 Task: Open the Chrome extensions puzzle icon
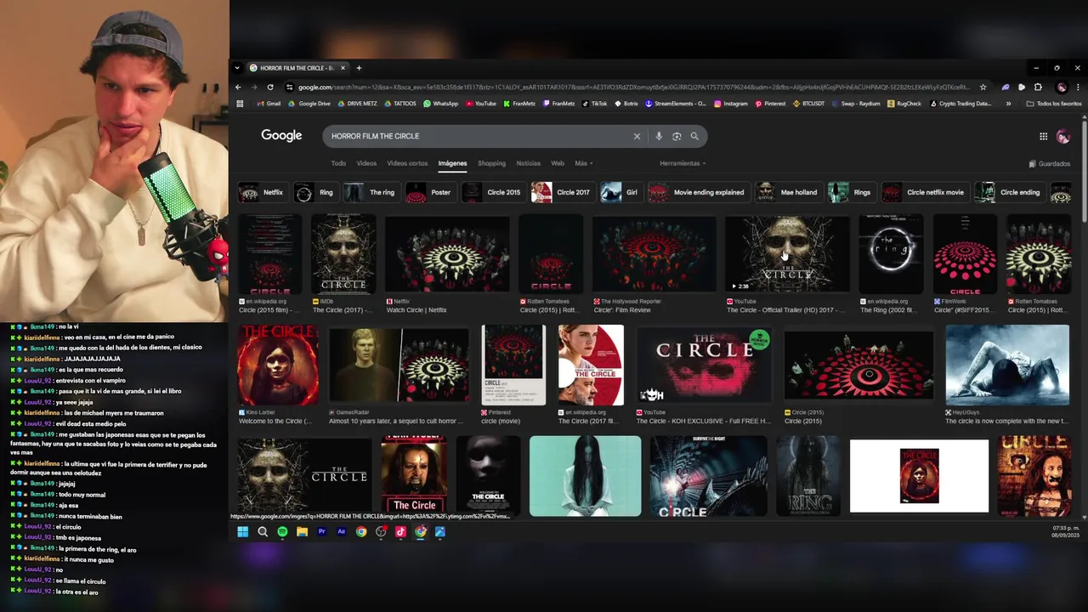1038,87
